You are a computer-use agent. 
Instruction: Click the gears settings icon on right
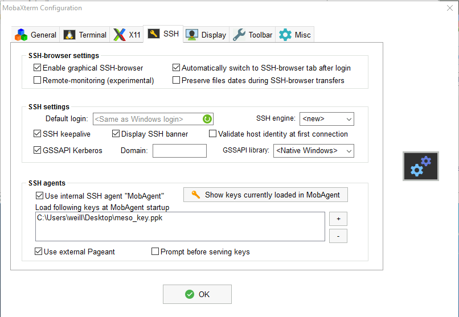click(x=421, y=166)
